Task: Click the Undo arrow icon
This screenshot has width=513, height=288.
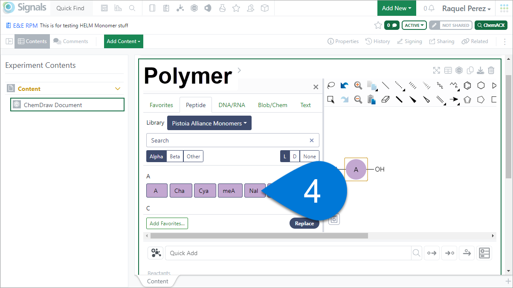Action: (345, 85)
